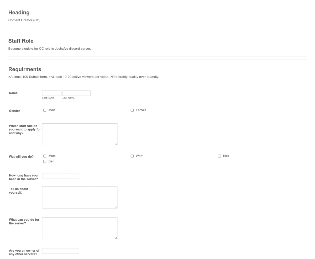Click inside the What can you do text area
The width and height of the screenshot is (315, 259).
pos(80,228)
